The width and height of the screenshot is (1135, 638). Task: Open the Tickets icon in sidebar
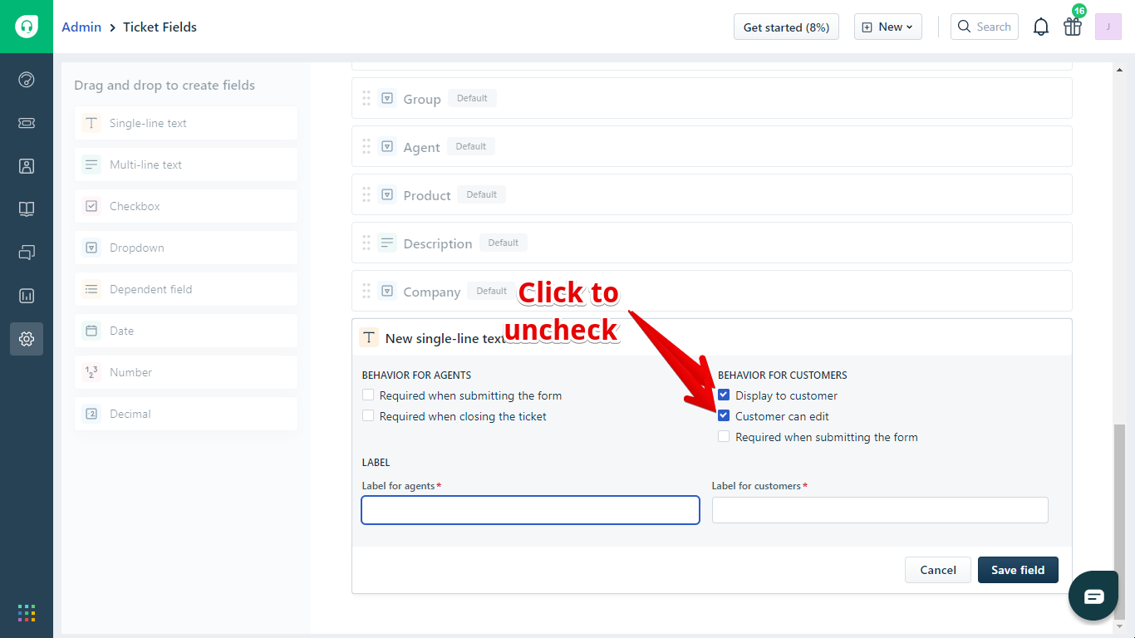pos(27,123)
